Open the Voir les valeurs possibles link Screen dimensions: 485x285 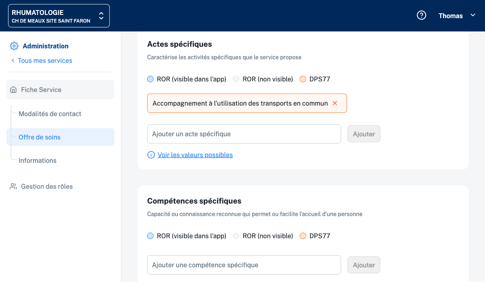(x=195, y=155)
